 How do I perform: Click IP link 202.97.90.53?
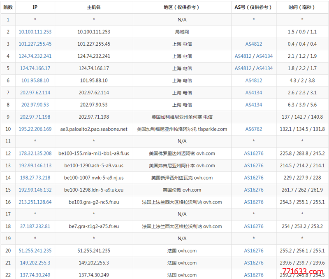35,105
